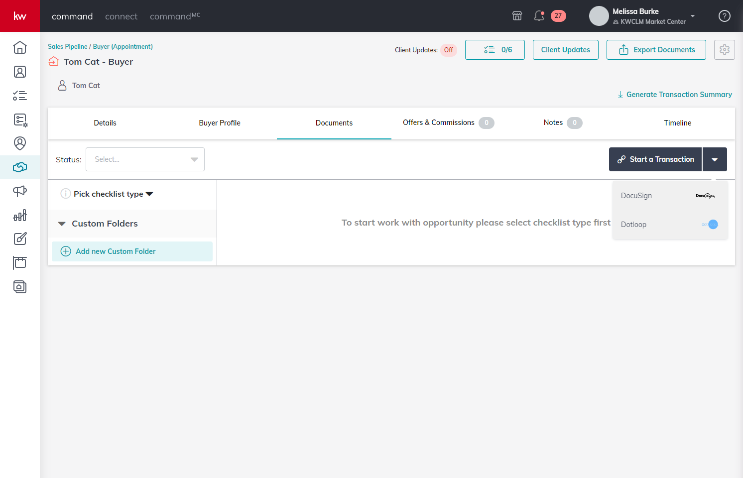Image resolution: width=743 pixels, height=478 pixels.
Task: Open the calendar-style icon in sidebar
Action: [20, 263]
